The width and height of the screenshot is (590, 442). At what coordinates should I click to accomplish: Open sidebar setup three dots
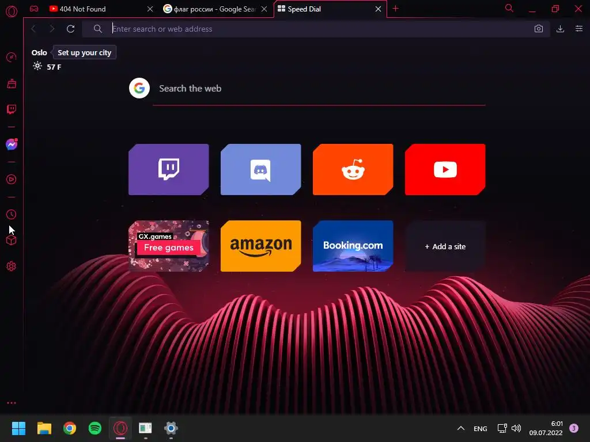pyautogui.click(x=12, y=403)
